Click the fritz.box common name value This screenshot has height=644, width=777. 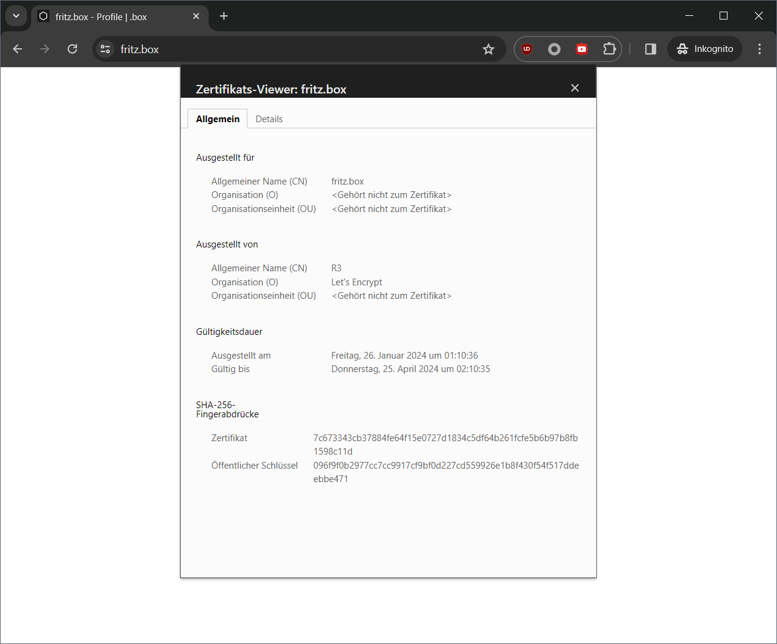pos(348,181)
